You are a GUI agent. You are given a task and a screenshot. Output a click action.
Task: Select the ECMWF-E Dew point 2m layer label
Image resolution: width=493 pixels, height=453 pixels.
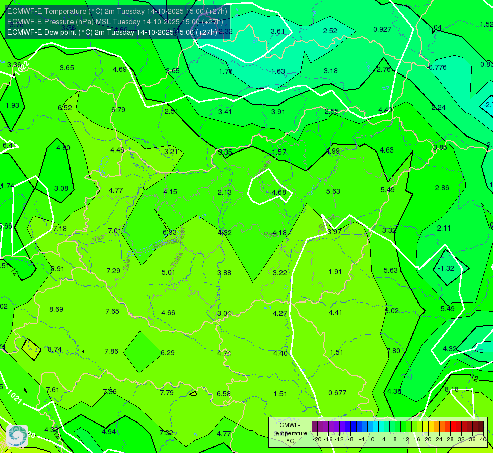coord(112,32)
